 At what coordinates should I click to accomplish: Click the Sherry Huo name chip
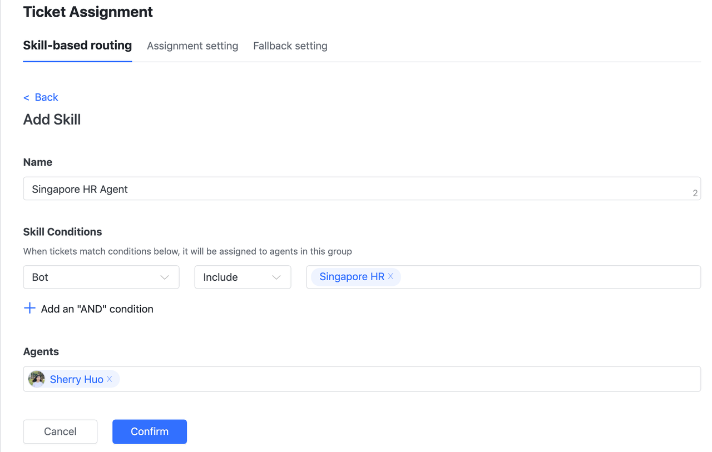(x=76, y=379)
